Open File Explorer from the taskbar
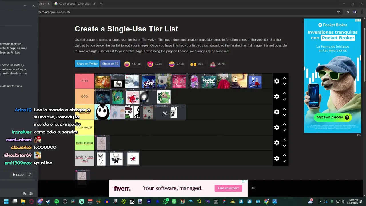 [23, 201]
